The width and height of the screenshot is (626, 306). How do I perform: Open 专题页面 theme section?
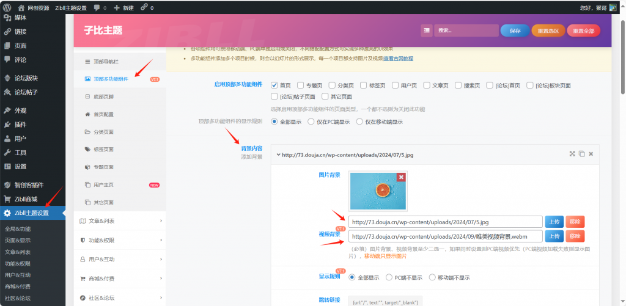tap(120, 167)
